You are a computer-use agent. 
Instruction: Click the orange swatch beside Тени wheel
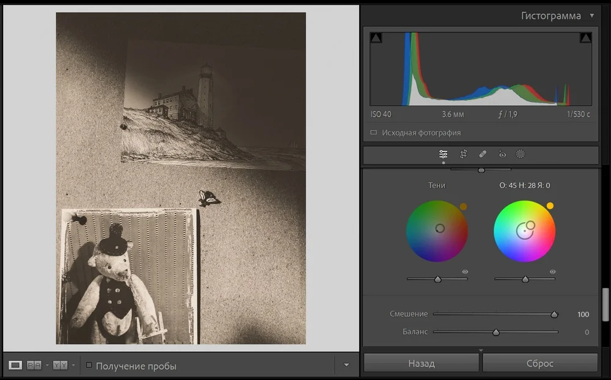463,207
